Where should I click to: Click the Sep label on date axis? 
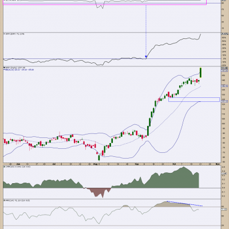point(137,164)
